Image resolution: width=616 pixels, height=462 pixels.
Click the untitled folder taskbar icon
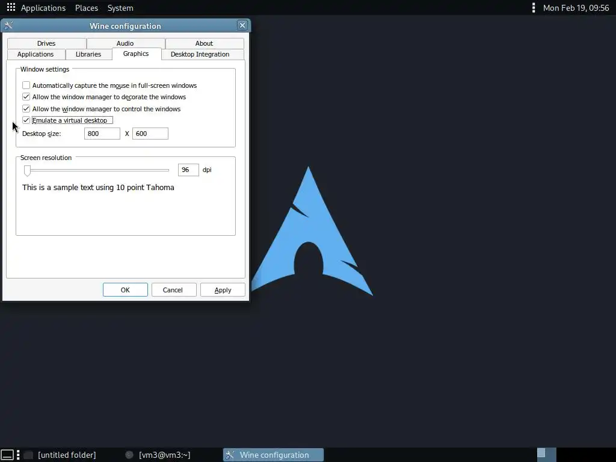(x=28, y=455)
